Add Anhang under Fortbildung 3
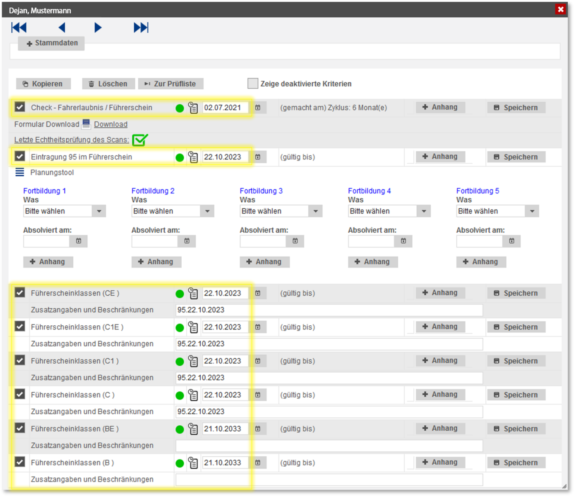The height and width of the screenshot is (496, 574). pos(264,262)
